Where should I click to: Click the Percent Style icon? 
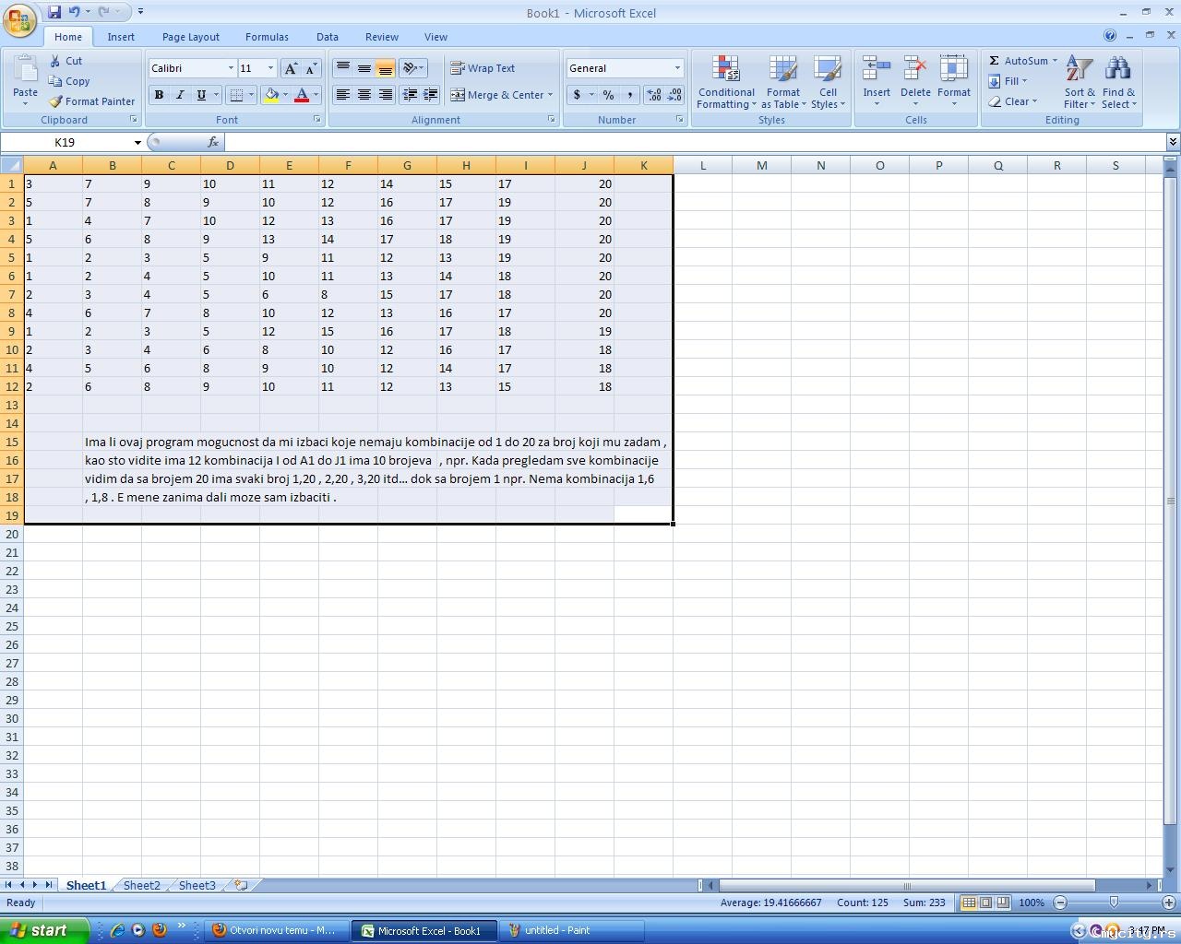pyautogui.click(x=608, y=95)
